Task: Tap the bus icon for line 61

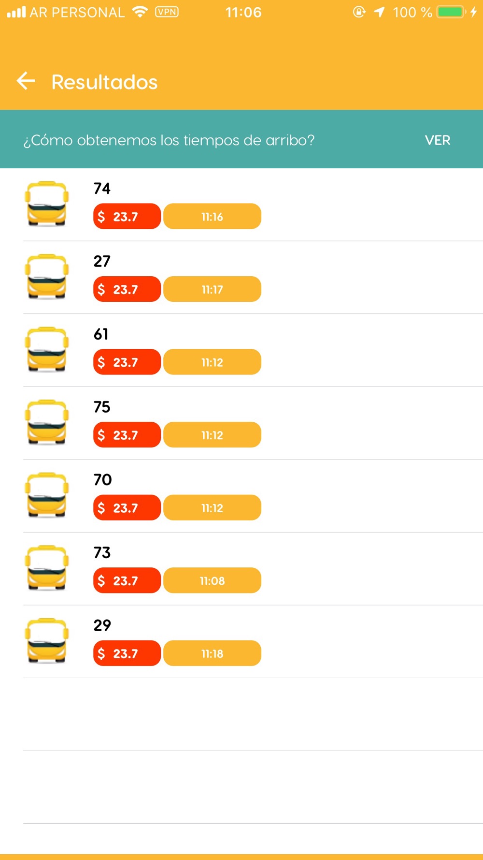Action: 46,350
